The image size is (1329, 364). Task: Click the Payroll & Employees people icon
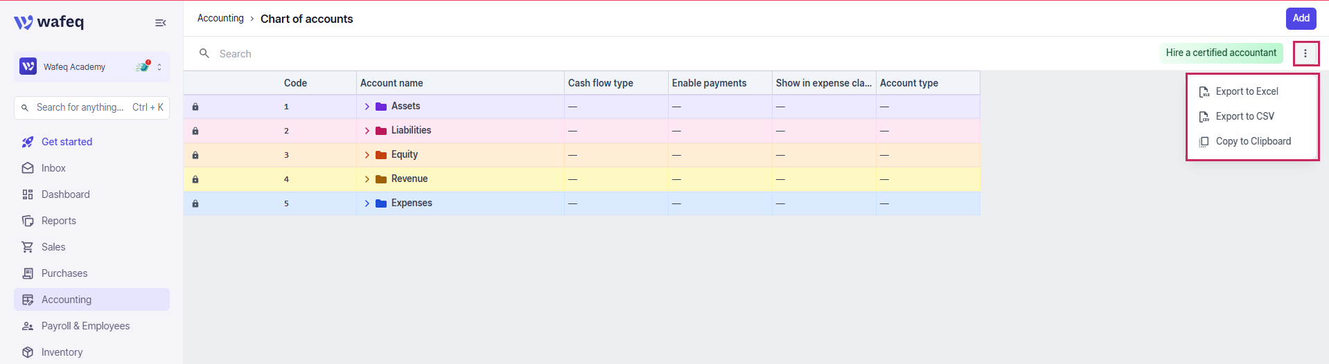tap(28, 326)
